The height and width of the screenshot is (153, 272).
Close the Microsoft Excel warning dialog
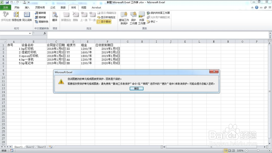214,71
